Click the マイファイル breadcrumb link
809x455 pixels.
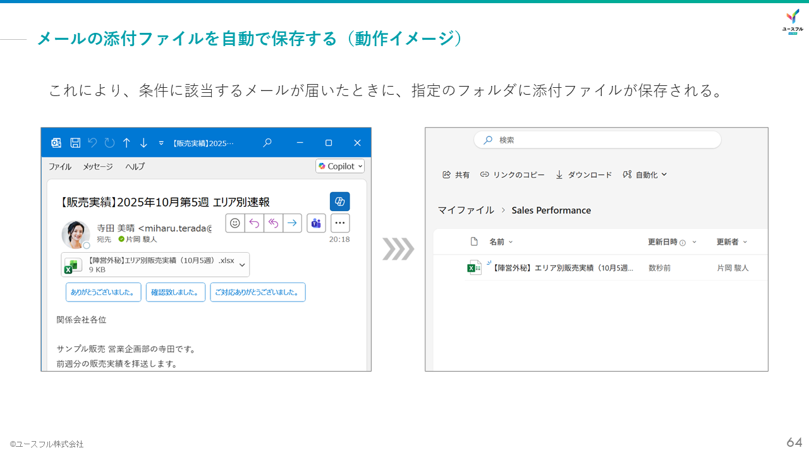pyautogui.click(x=466, y=210)
